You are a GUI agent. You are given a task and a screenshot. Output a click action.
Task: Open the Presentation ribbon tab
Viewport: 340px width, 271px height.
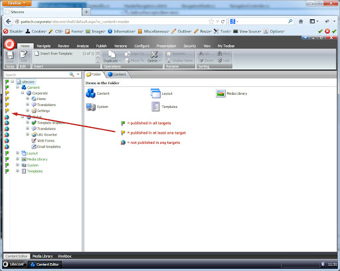coord(166,46)
